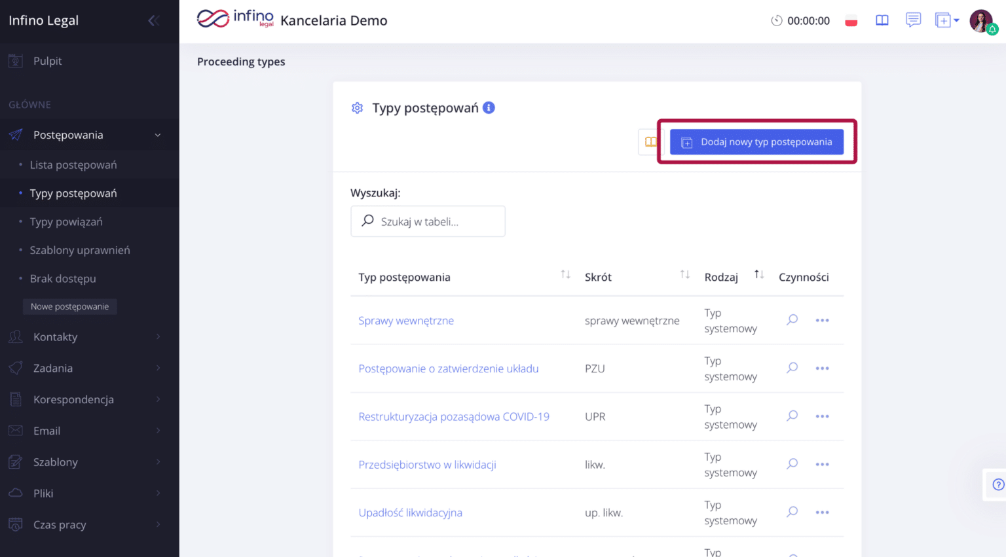Switch language via Polish flag
1006x557 pixels.
point(851,20)
